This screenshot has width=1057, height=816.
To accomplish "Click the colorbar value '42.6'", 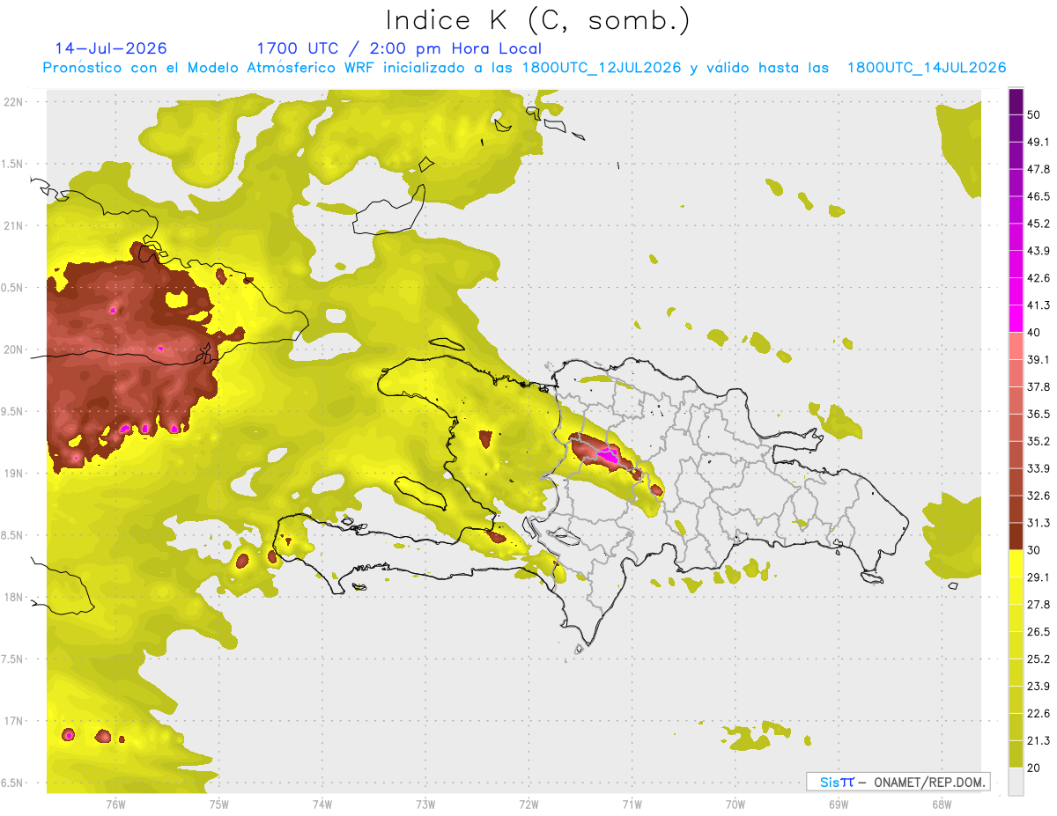I will coord(1039,278).
